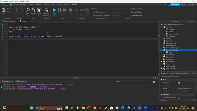The image size is (197, 111).
Task: Switch to the PLUGINS ribbon tab
Action: coord(66,5)
